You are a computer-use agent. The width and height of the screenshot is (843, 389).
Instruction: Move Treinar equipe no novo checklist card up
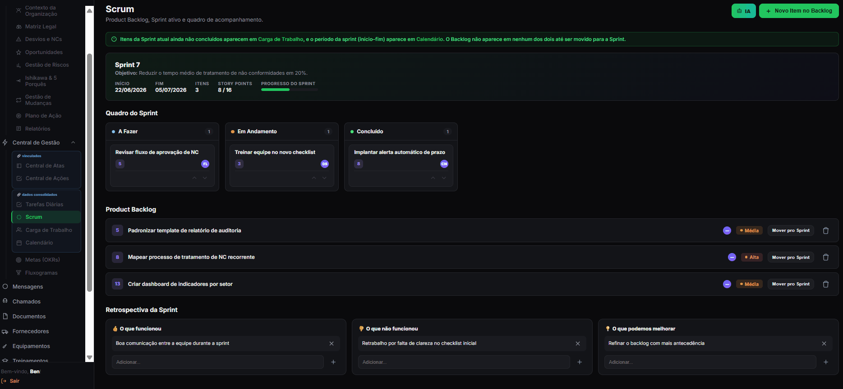click(314, 178)
